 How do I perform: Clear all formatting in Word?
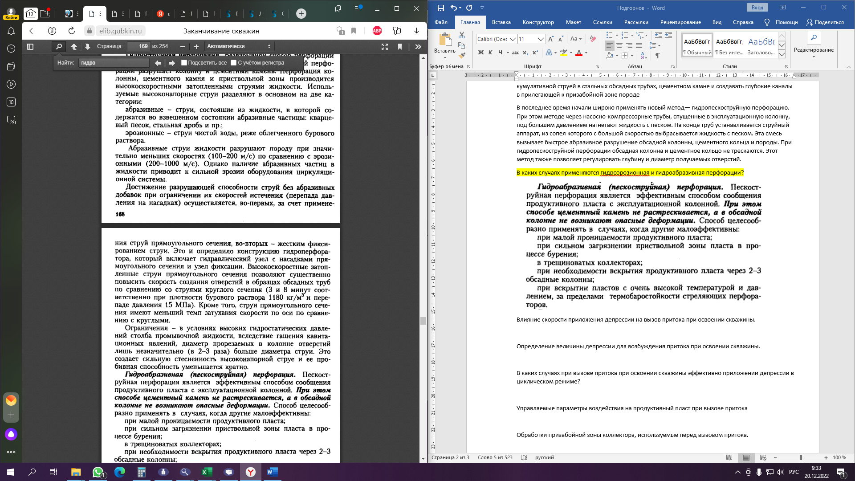click(x=593, y=39)
